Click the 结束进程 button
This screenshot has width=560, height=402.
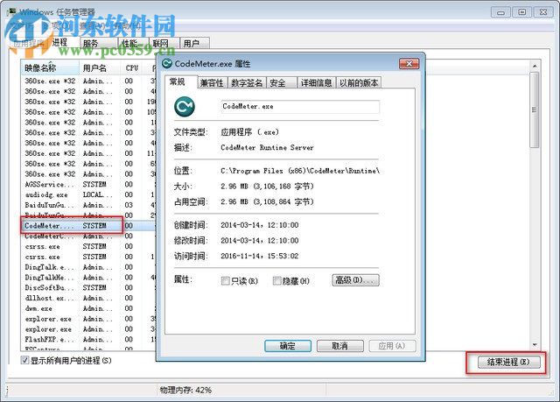[x=509, y=363]
